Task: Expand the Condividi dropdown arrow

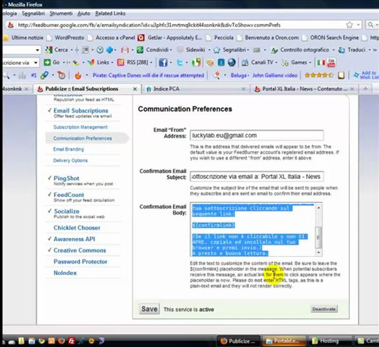Action: [171, 50]
